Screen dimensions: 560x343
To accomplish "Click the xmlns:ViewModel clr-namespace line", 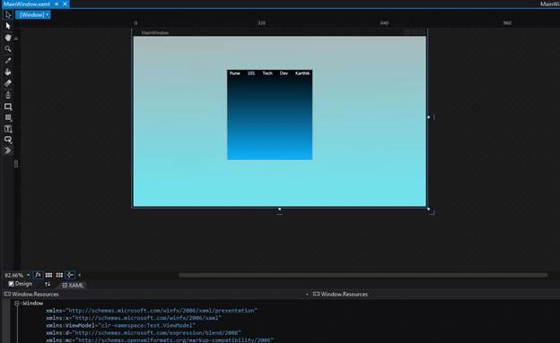I will point(120,325).
